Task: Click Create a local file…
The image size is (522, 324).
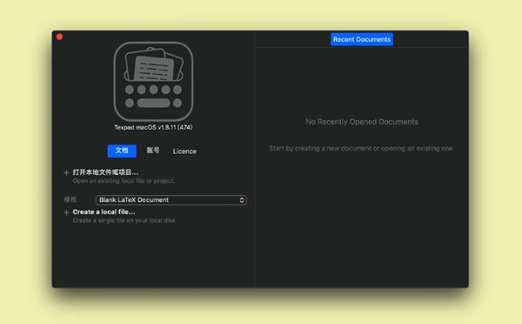Action: pos(104,212)
